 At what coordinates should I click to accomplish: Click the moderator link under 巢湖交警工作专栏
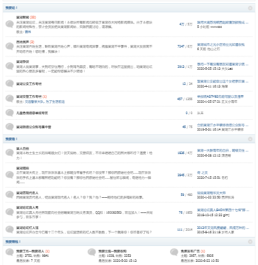tap(45, 101)
